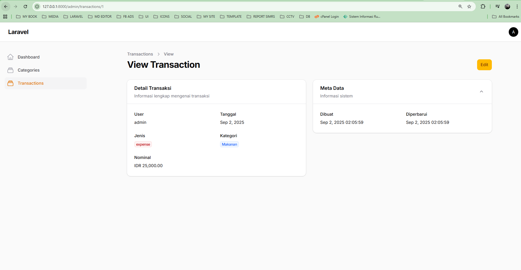Viewport: 521px width, 270px height.
Task: Open the zoom magnifier icon in address bar
Action: coord(460,7)
